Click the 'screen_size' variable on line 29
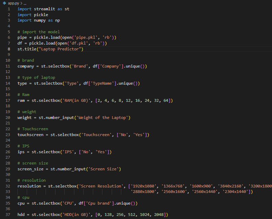The width and height of the screenshot is (272, 219). point(30,169)
